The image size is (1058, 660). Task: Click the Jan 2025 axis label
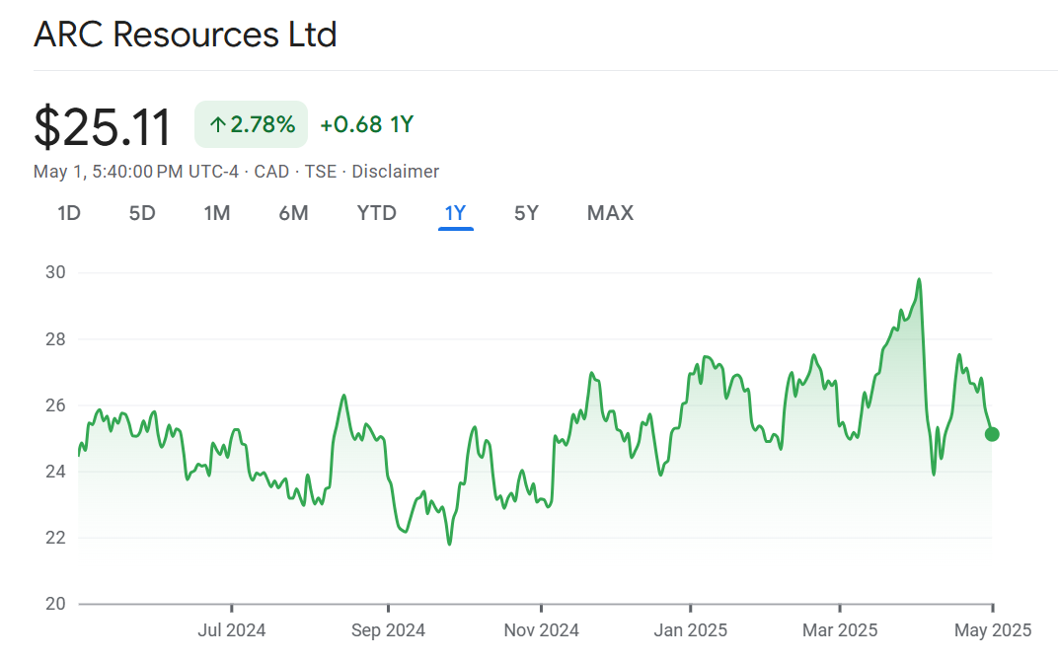pos(691,629)
